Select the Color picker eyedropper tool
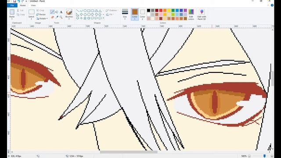This screenshot has width=281, height=158. tap(57, 17)
